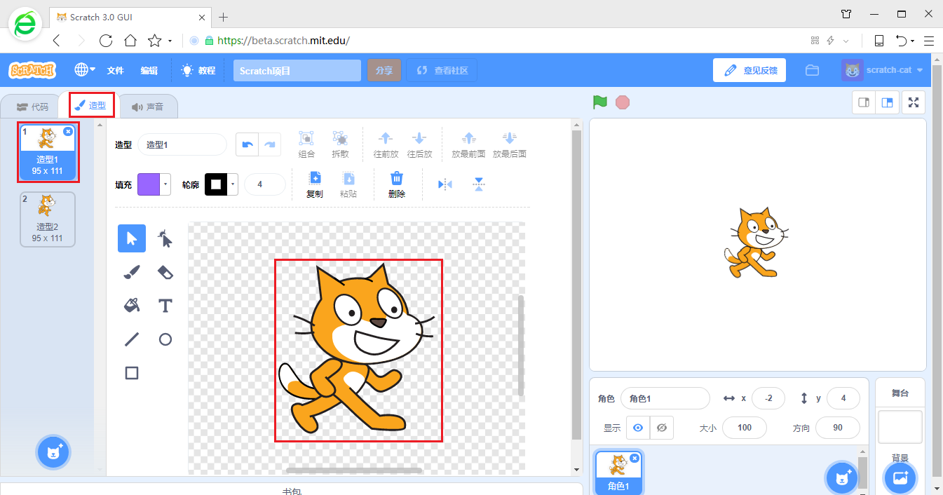
Task: Open the fill color dropdown
Action: (154, 184)
